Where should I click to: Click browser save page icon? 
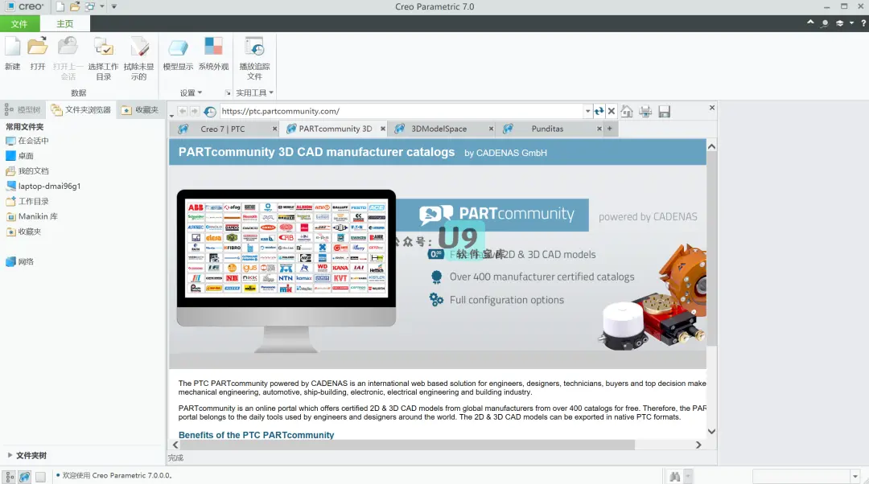[x=664, y=111]
